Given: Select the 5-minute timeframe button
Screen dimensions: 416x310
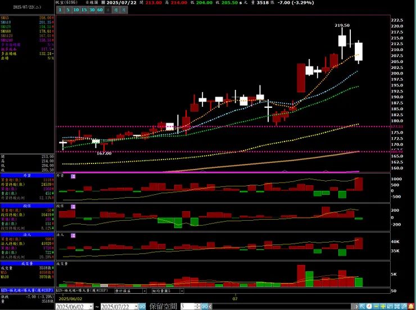Looking at the screenshot, I should point(68,10).
